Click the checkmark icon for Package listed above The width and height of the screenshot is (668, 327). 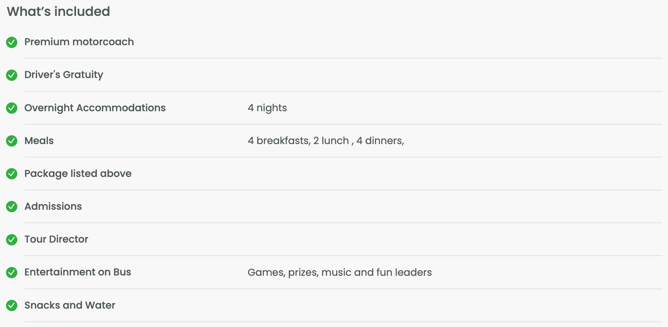12,174
